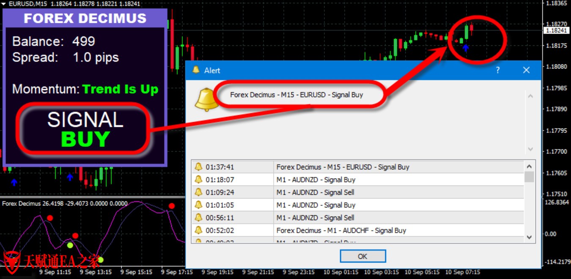Image resolution: width=571 pixels, height=279 pixels.
Task: Click the bell icon beside the 01:18:07 alert
Action: pyautogui.click(x=198, y=180)
